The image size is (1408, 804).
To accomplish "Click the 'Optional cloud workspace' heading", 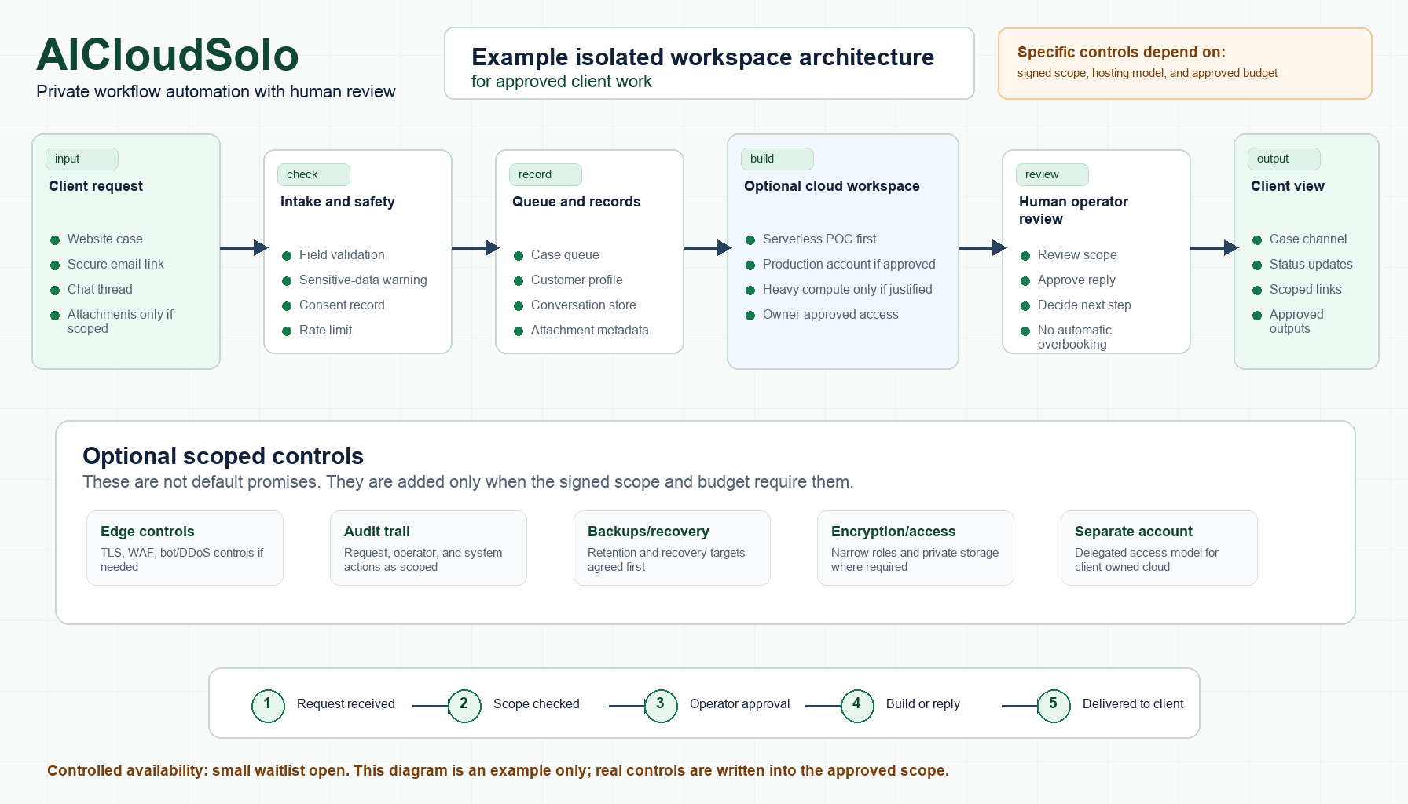I will coord(832,186).
